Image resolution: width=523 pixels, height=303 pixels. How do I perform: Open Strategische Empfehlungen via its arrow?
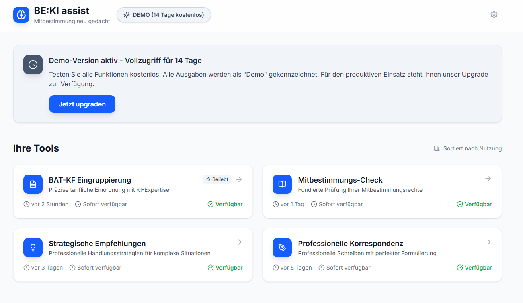(239, 242)
